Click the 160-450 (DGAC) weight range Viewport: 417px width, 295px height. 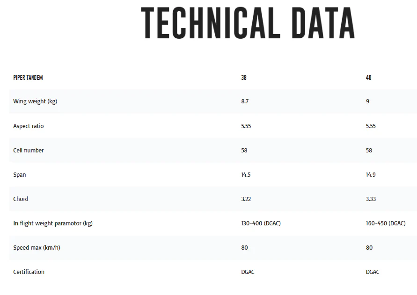(386, 223)
